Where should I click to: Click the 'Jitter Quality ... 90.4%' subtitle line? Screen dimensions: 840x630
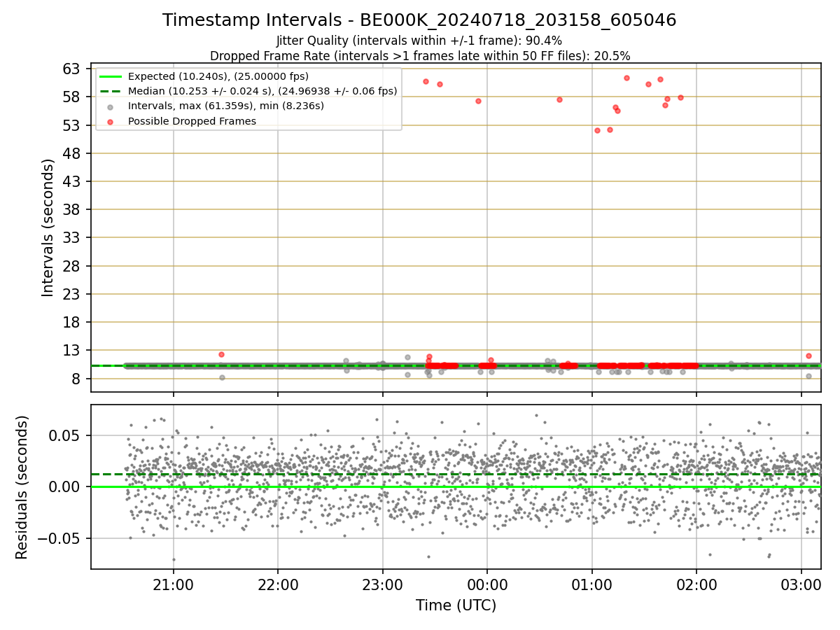tap(419, 41)
